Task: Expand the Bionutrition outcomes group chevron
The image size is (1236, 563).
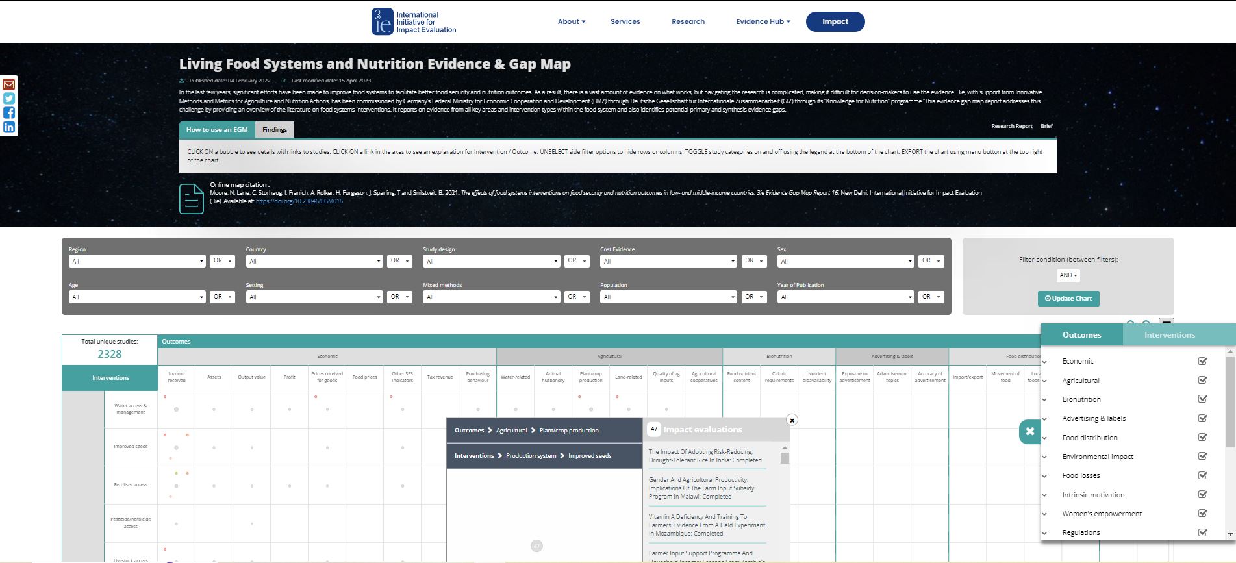Action: (1045, 400)
